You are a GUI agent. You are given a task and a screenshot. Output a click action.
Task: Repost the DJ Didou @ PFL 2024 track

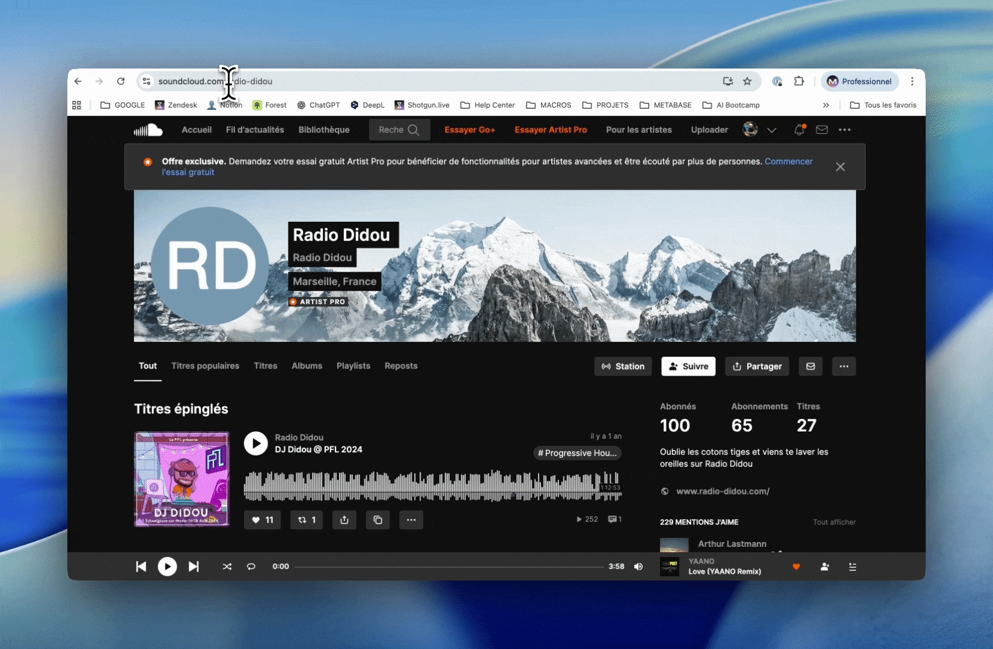click(x=307, y=520)
